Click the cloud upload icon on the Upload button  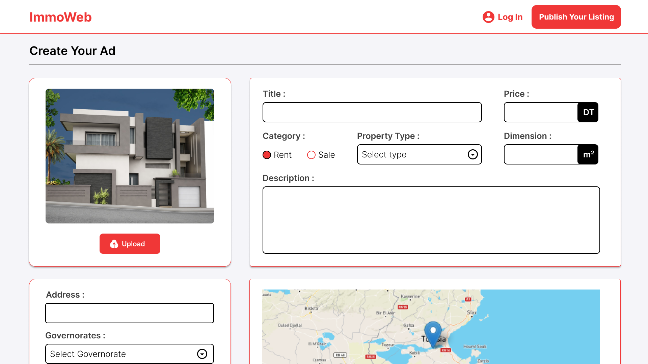click(114, 244)
